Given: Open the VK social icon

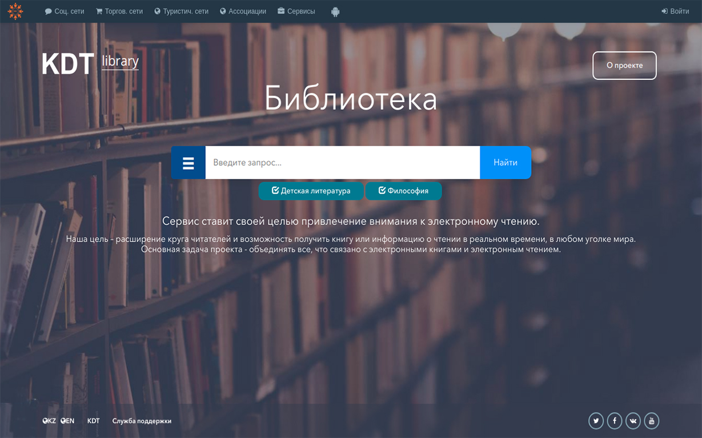Looking at the screenshot, I should click(633, 421).
